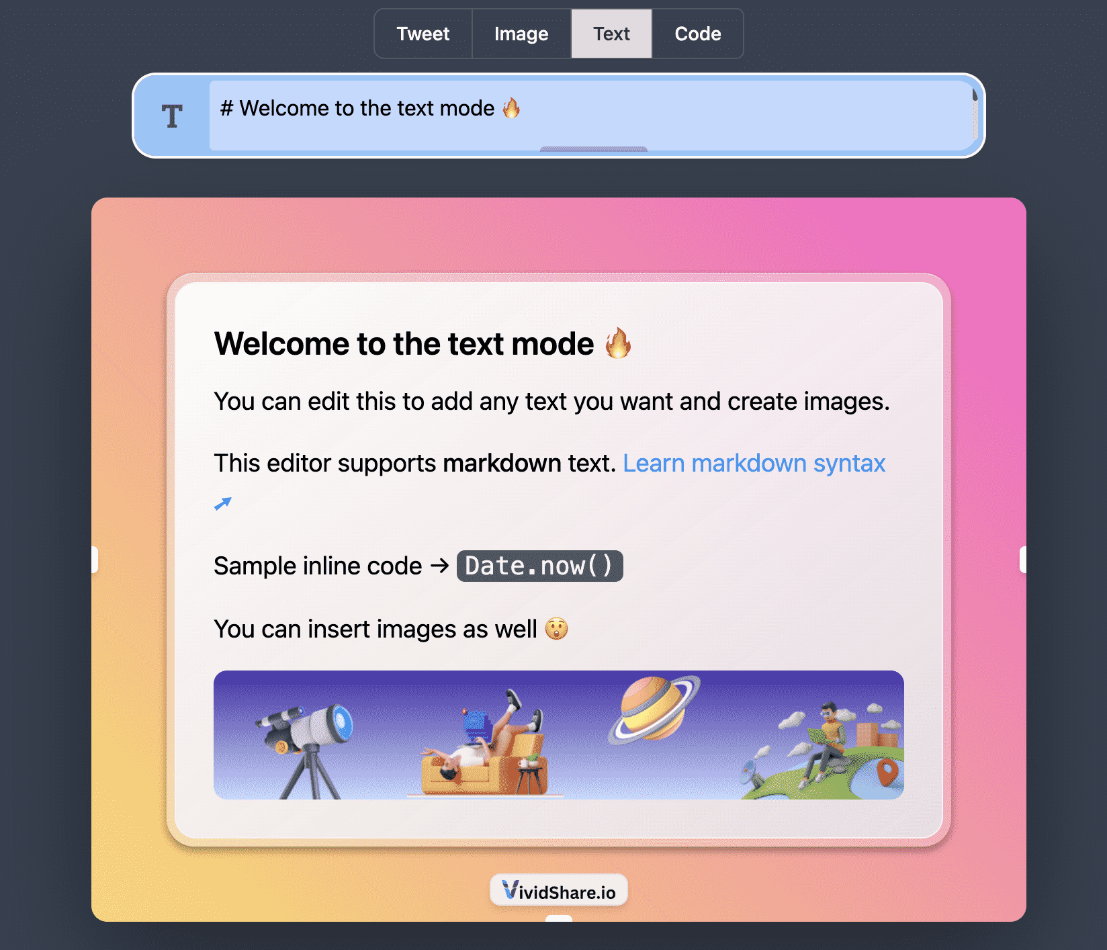Click the T text-mode icon

172,116
